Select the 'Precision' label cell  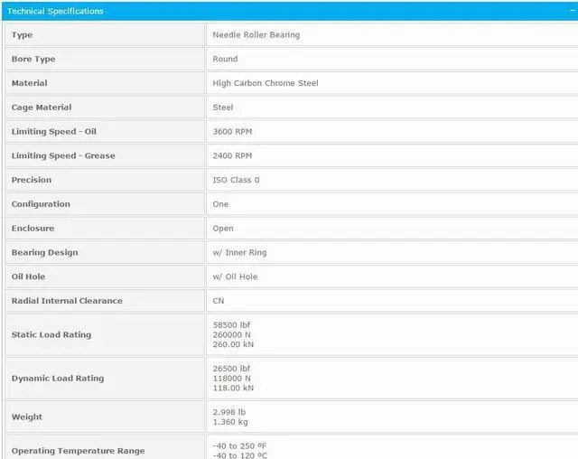(x=105, y=180)
